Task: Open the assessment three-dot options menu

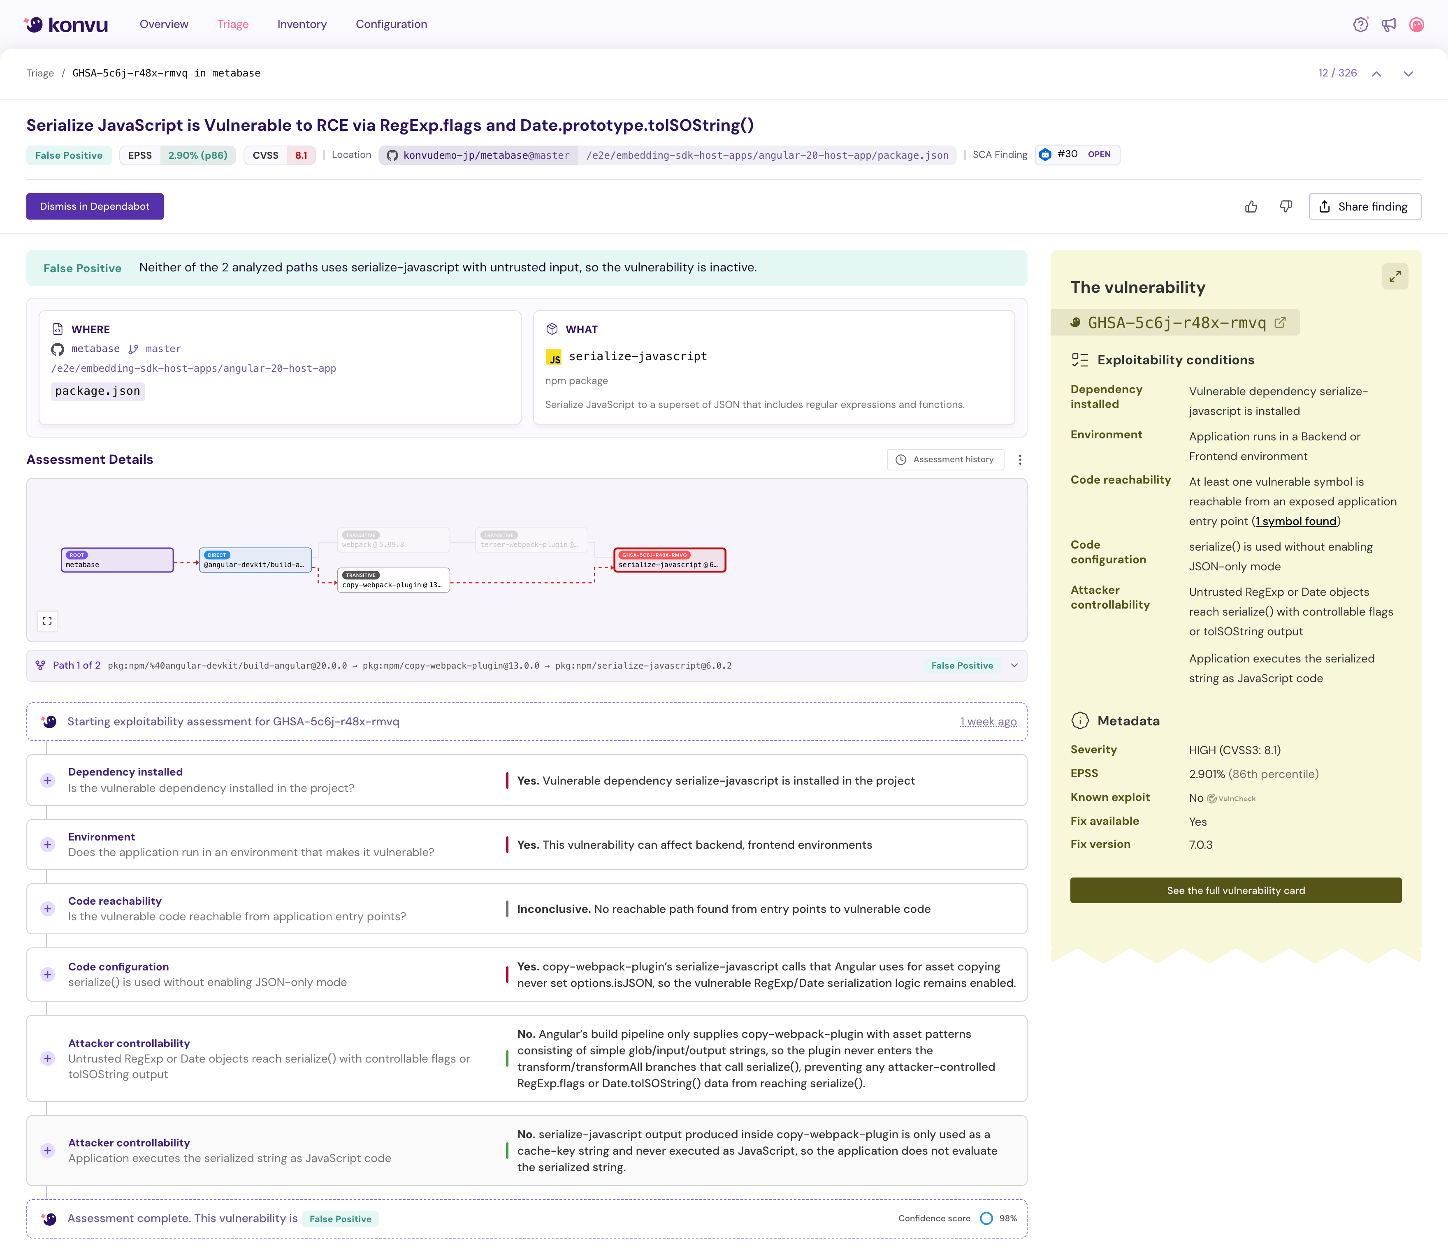Action: pyautogui.click(x=1020, y=460)
